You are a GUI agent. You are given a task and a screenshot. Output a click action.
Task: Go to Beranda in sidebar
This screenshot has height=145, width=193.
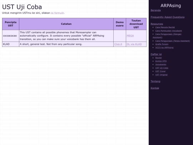click(155, 10)
